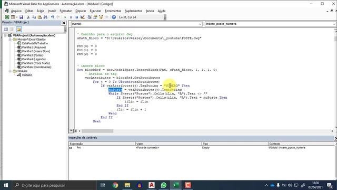Open the Object Browser icon
Screen dimensions: 337x190
pos(101,17)
